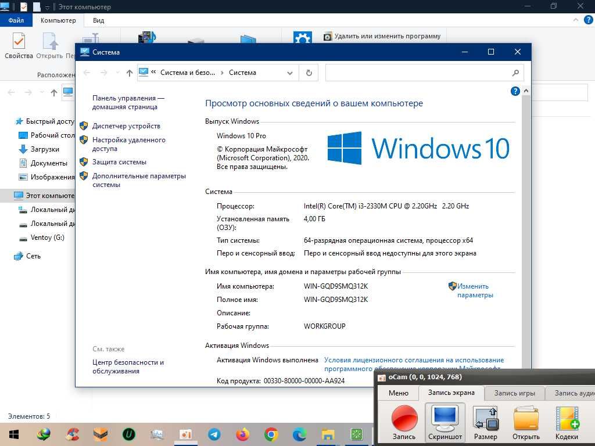
Task: Open Explorer's ribbon help icon
Action: tap(588, 20)
